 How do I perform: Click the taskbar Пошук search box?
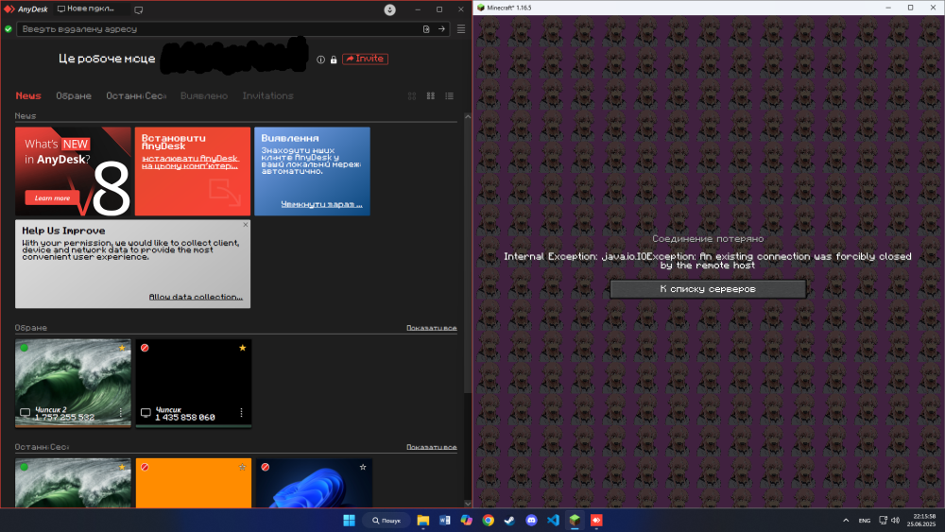[x=387, y=520]
